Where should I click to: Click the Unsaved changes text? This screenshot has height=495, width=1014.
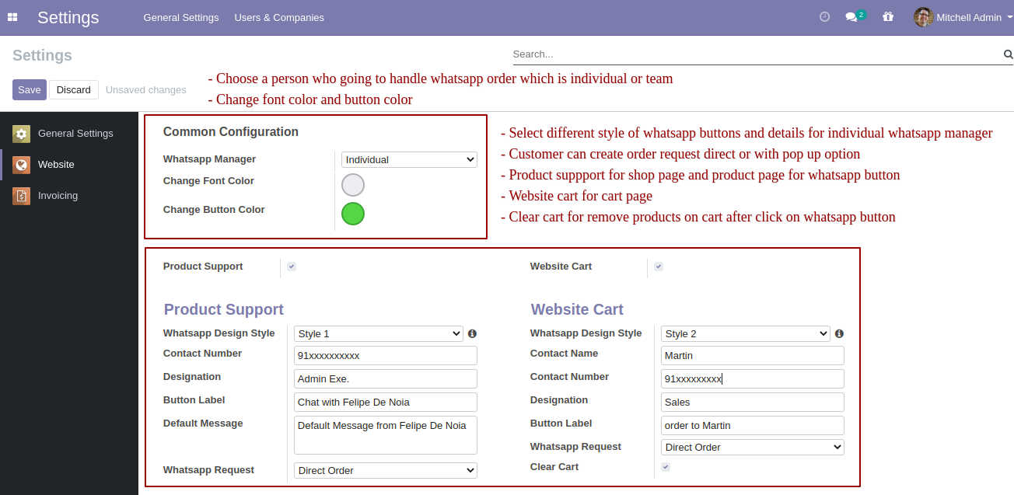tap(146, 90)
